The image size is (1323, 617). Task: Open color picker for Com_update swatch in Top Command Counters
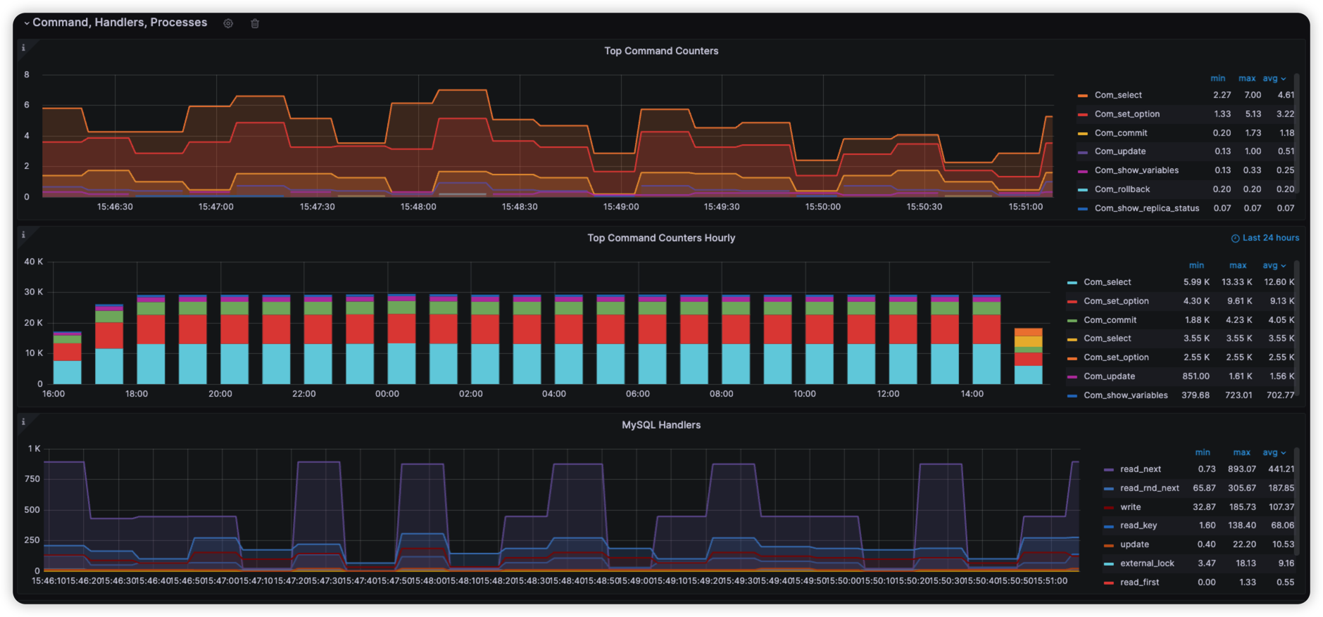click(x=1082, y=152)
